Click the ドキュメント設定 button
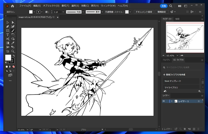Screen dimensions: 208x134 143,12
